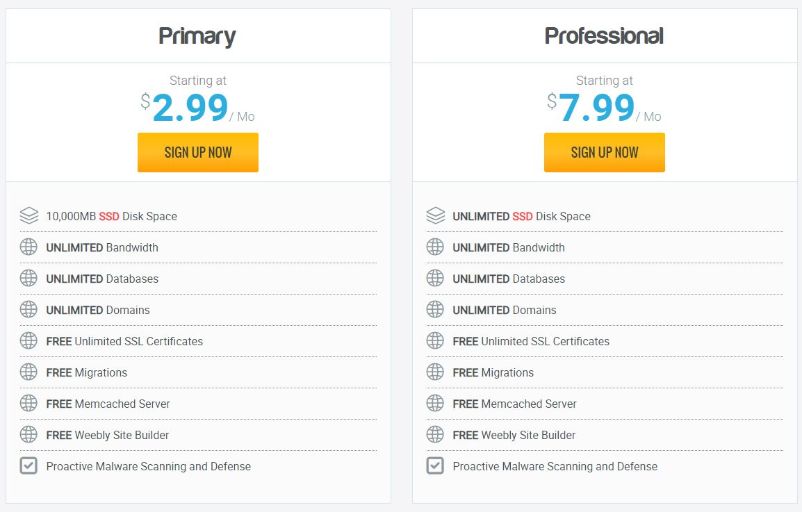
Task: Click the Primary plan malware scanning checkmark
Action: 28,466
